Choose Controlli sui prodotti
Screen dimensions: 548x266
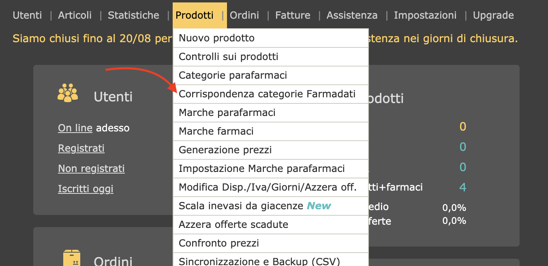[229, 57]
